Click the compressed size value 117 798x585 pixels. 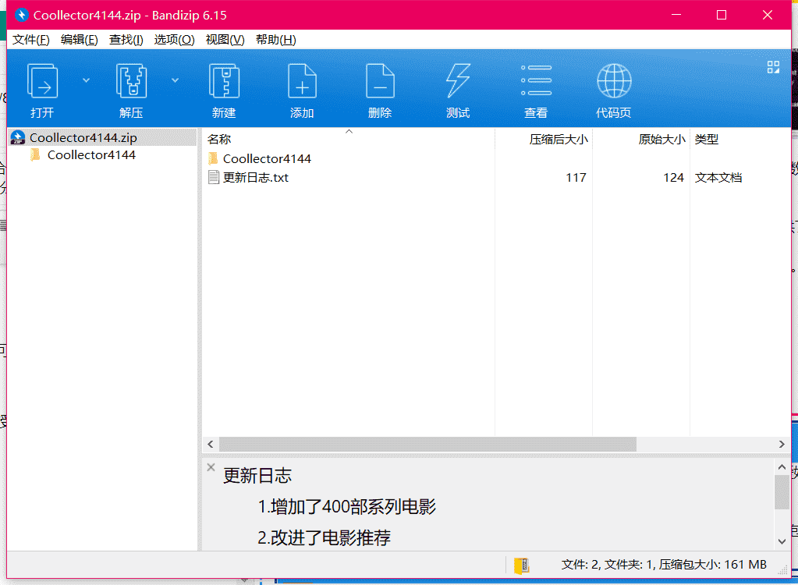[x=576, y=178]
